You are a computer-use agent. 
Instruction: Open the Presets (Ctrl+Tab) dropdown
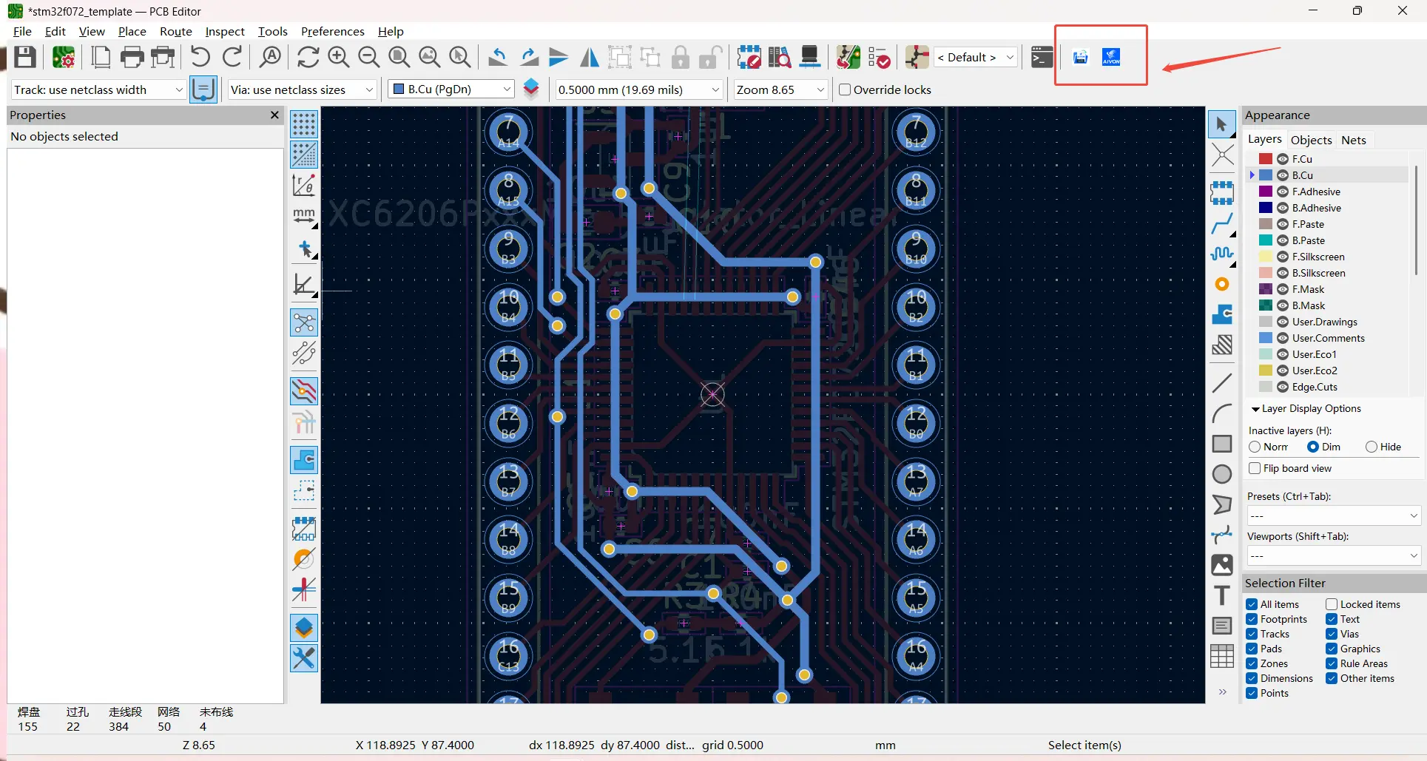pyautogui.click(x=1334, y=515)
